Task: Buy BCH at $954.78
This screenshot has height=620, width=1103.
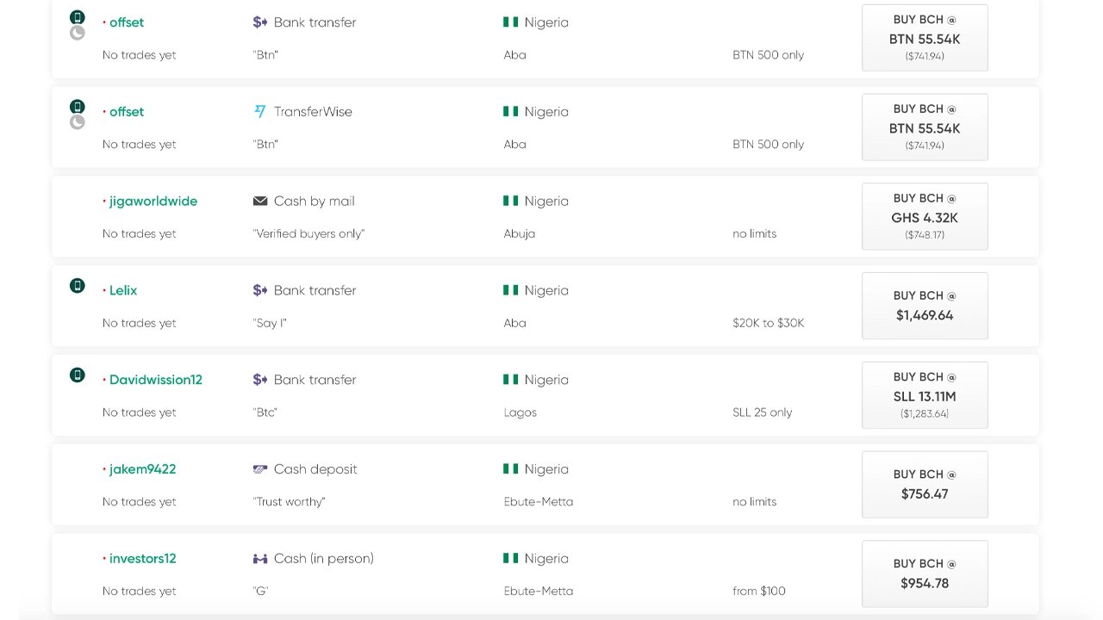Action: click(x=925, y=574)
